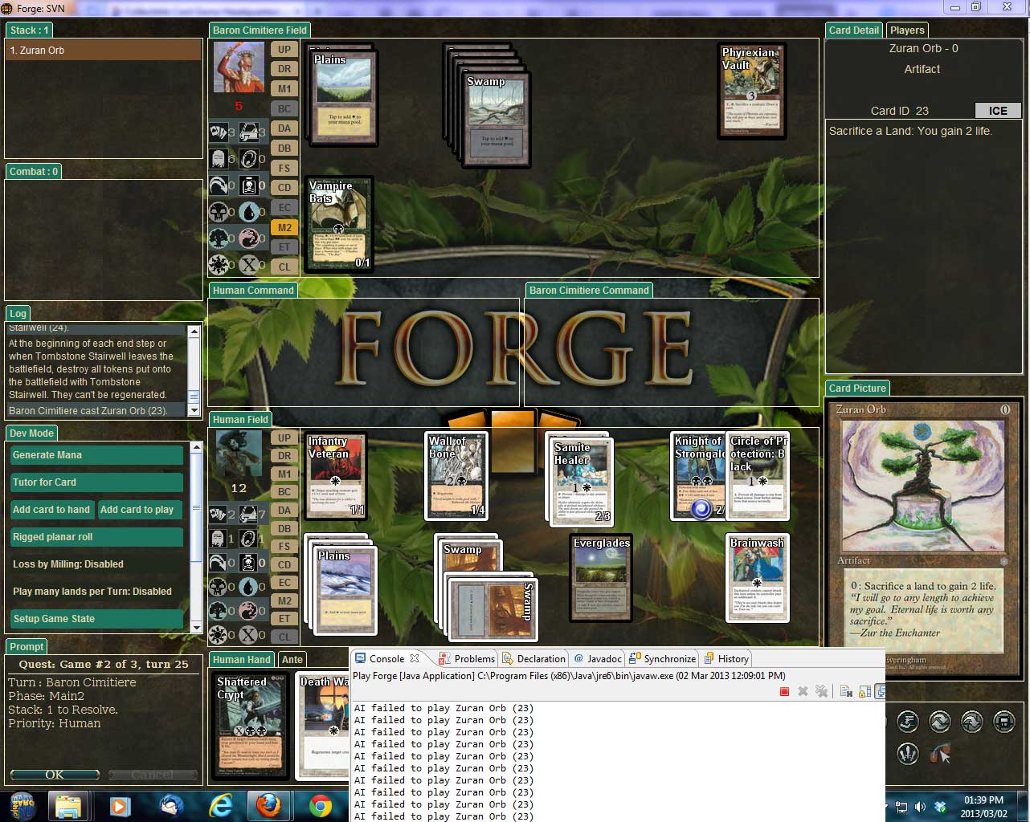1030x822 pixels.
Task: Click the Human player's poison counter icon
Action: click(x=249, y=563)
